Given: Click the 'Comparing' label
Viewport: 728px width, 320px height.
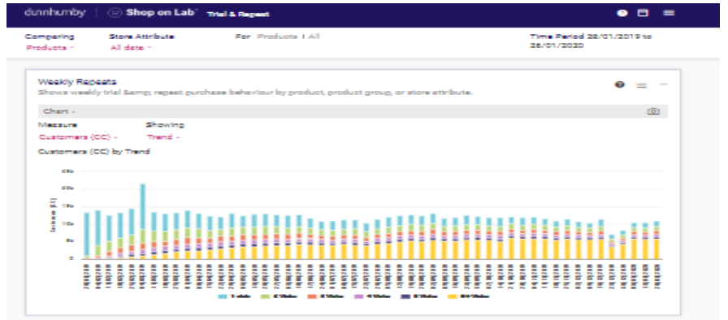Looking at the screenshot, I should (x=50, y=37).
